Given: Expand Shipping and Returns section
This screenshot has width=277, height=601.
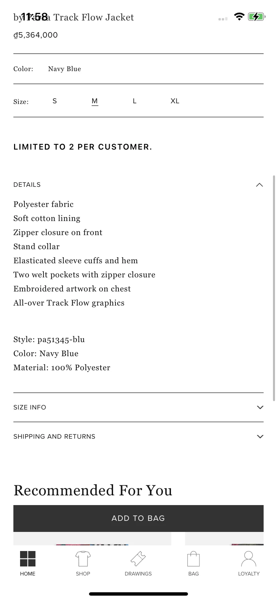Looking at the screenshot, I should coord(138,436).
